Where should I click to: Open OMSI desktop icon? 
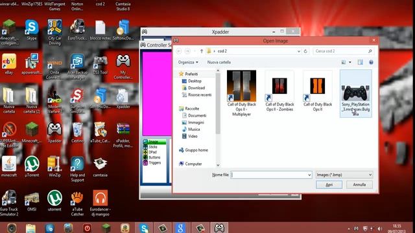tap(32, 201)
